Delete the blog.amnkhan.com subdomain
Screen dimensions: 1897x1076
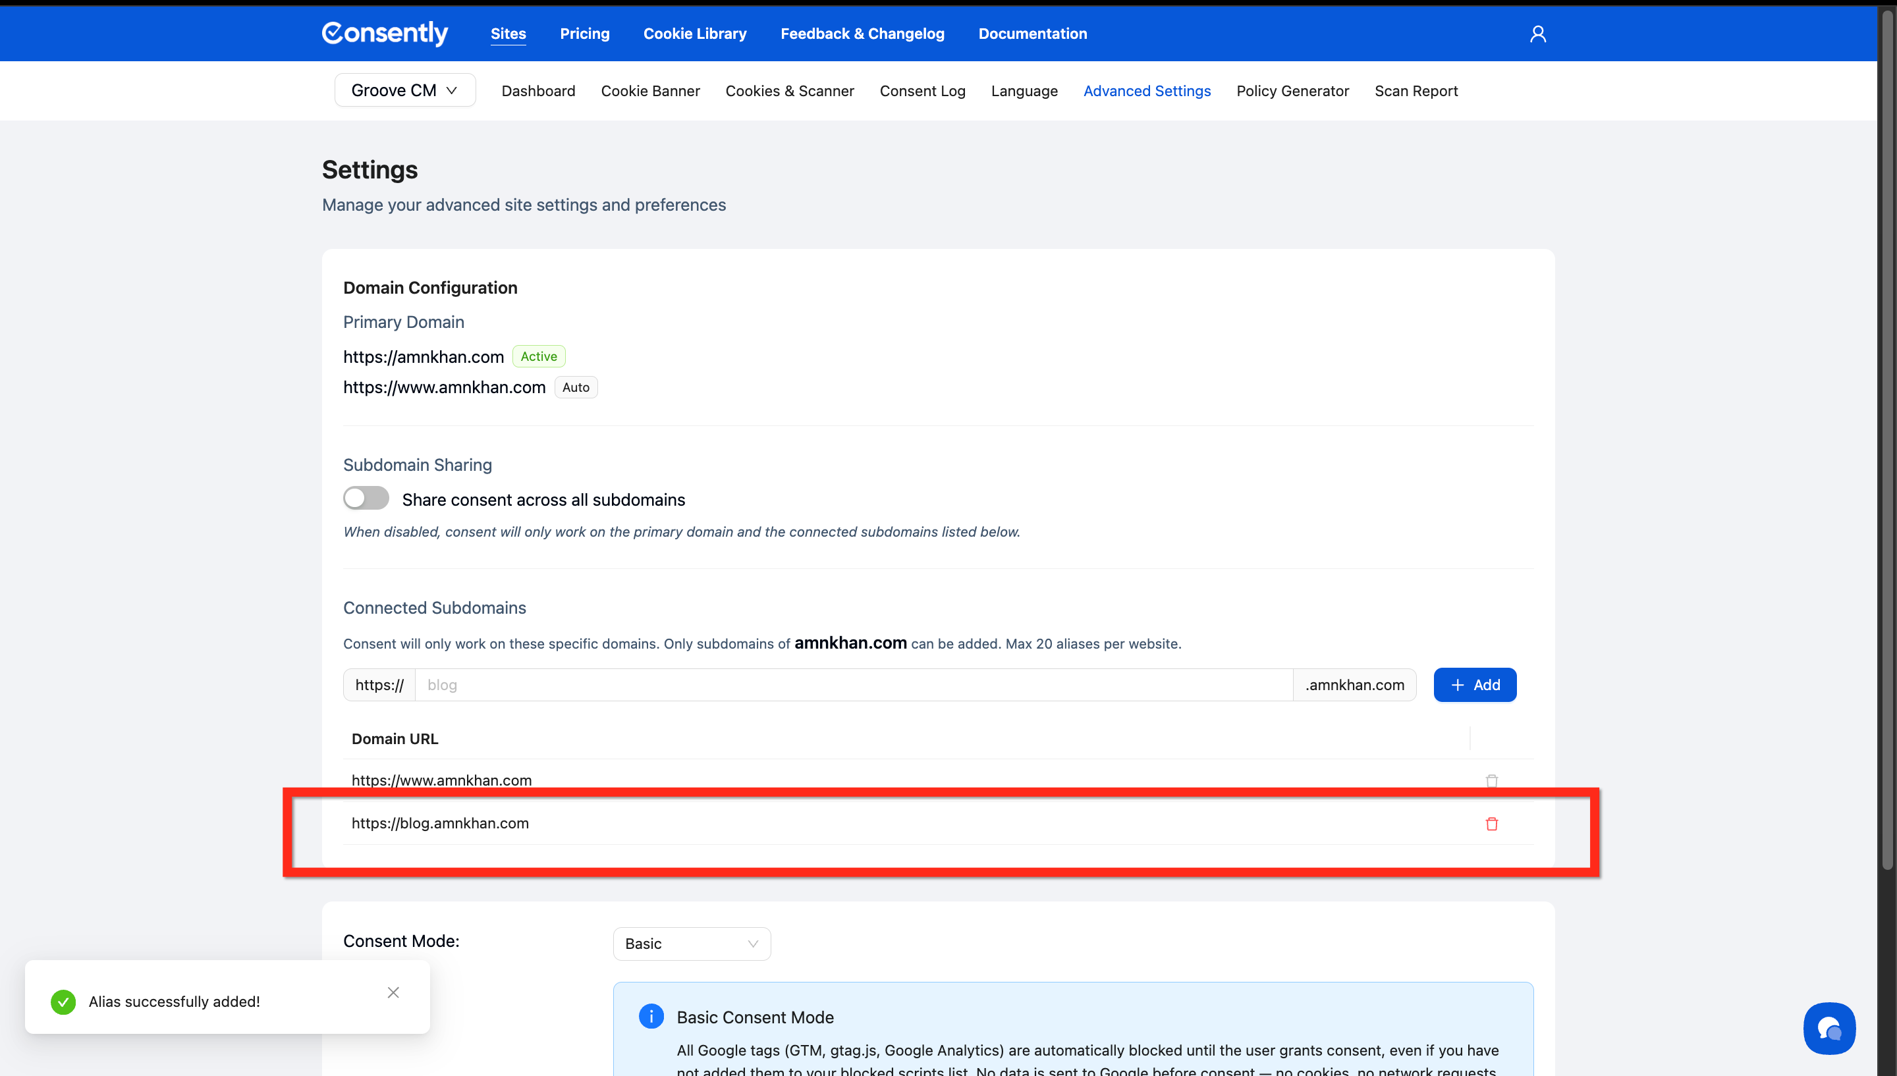coord(1491,824)
